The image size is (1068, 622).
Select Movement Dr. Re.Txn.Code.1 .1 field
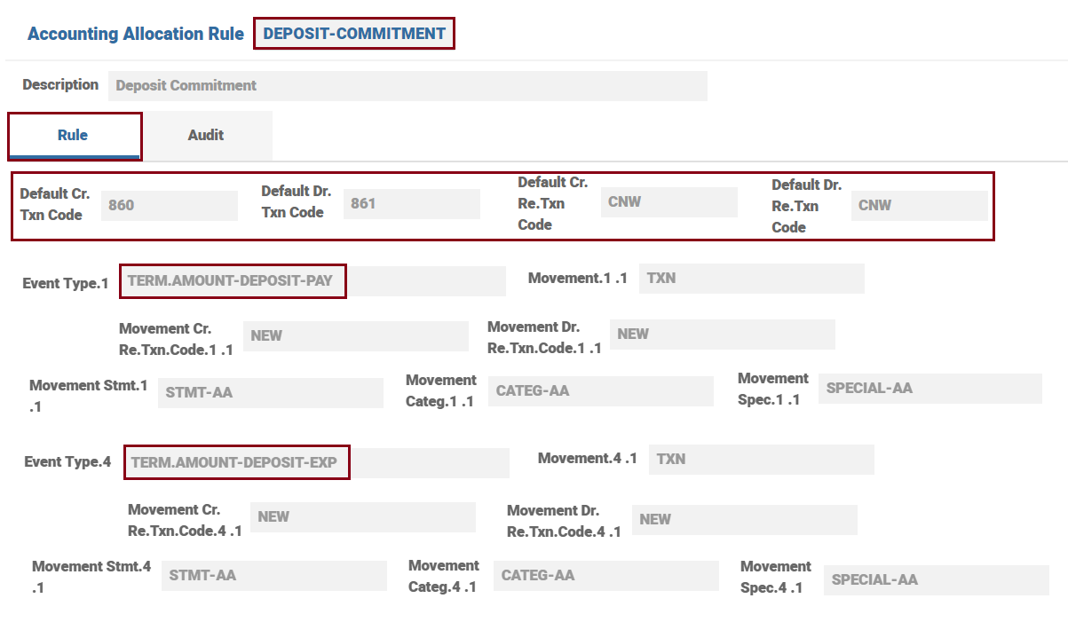(x=722, y=335)
